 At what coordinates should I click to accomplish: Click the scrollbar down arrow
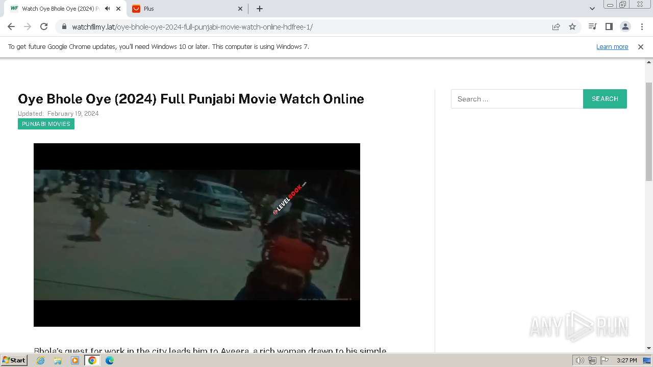point(649,348)
